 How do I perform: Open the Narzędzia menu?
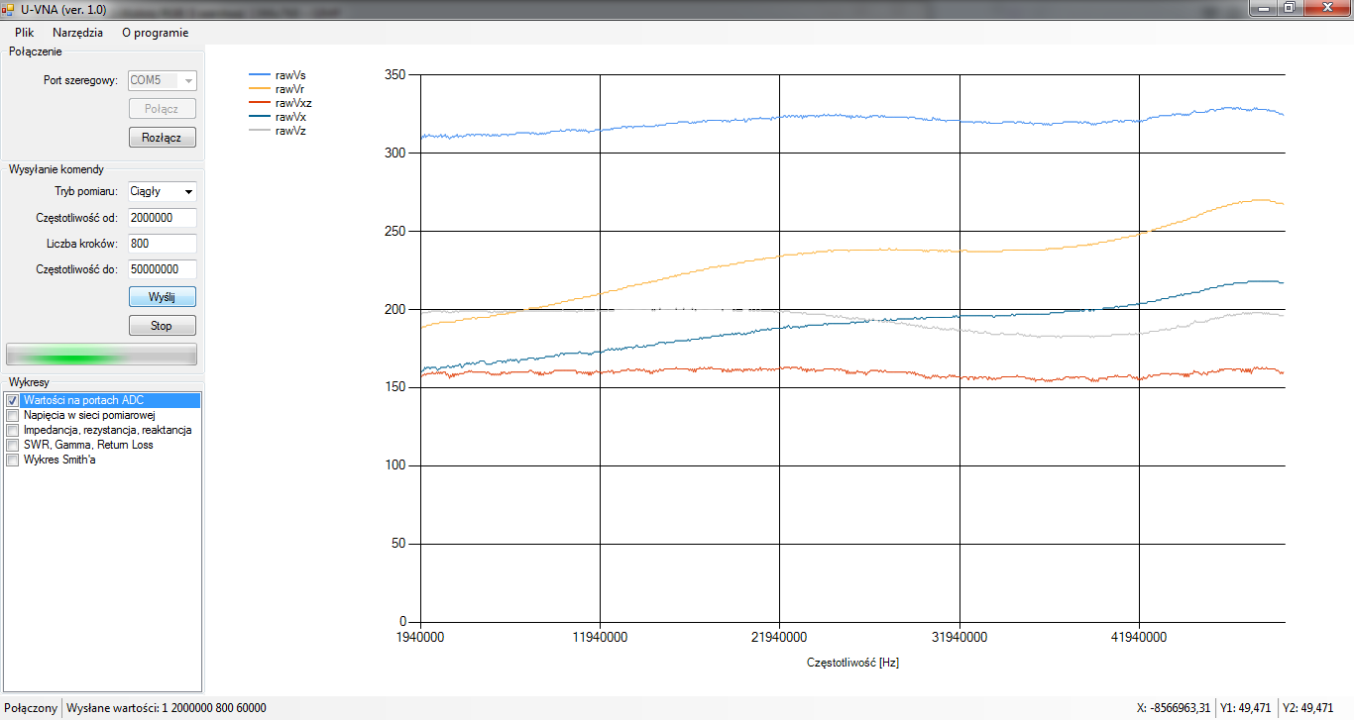click(x=77, y=32)
